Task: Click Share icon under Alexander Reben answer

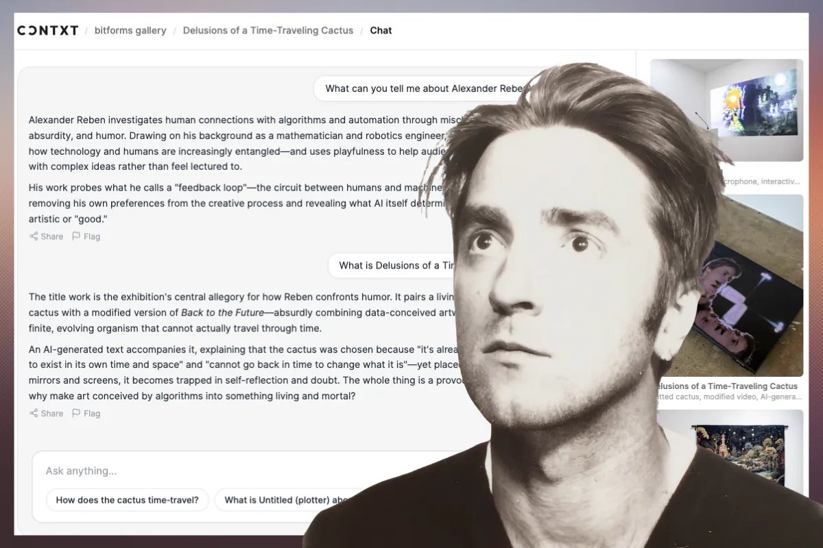Action: coord(34,236)
